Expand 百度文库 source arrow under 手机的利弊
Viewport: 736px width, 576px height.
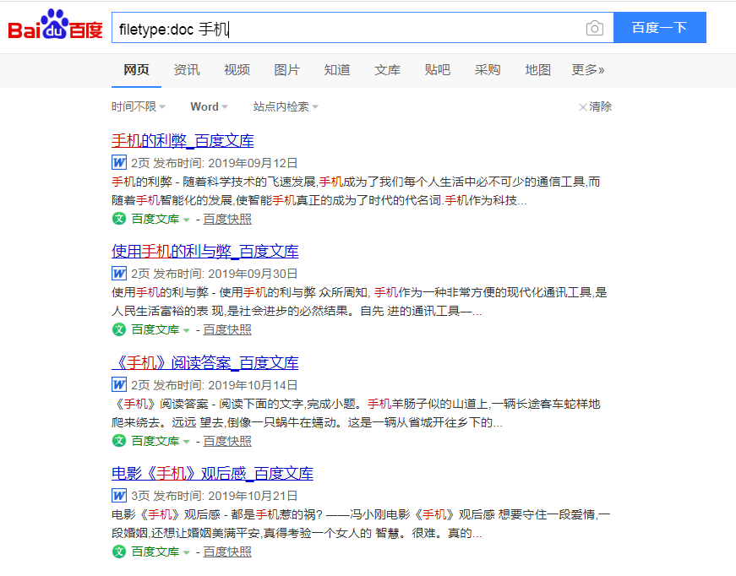[x=186, y=220]
